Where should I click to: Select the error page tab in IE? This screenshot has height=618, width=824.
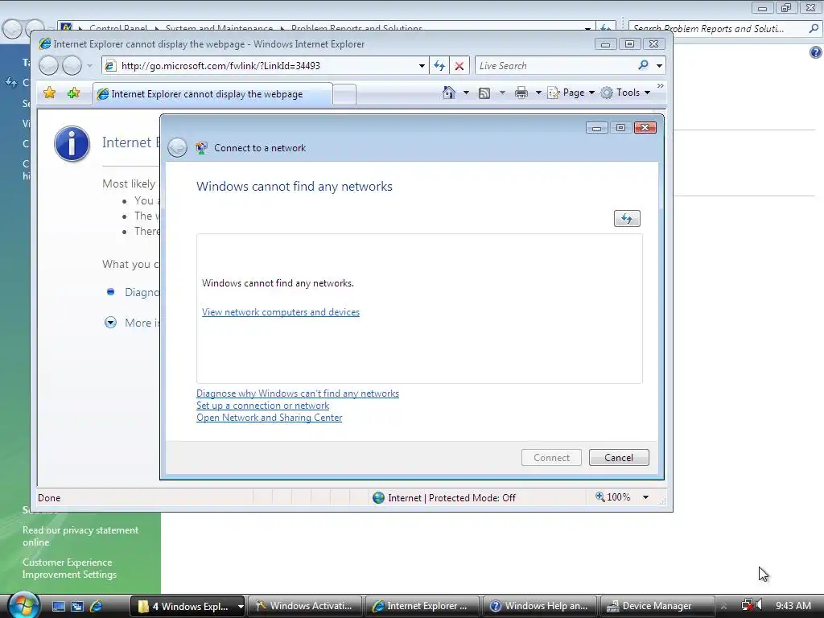(x=212, y=94)
